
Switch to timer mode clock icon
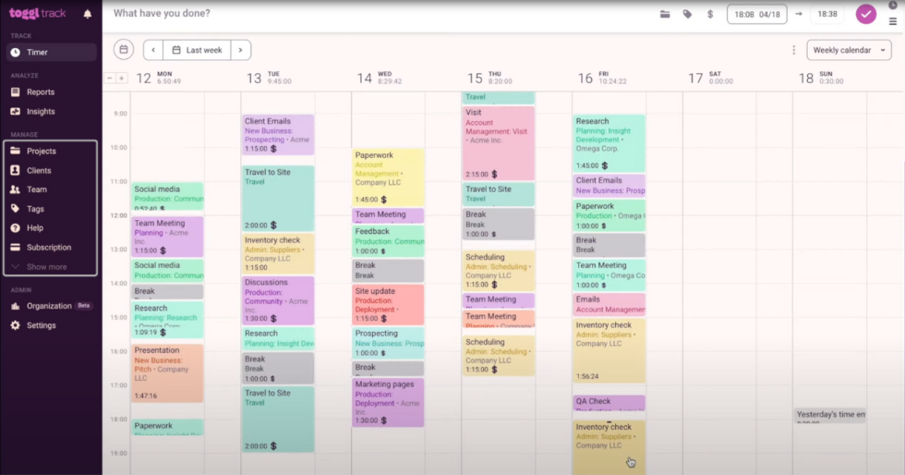tap(892, 5)
